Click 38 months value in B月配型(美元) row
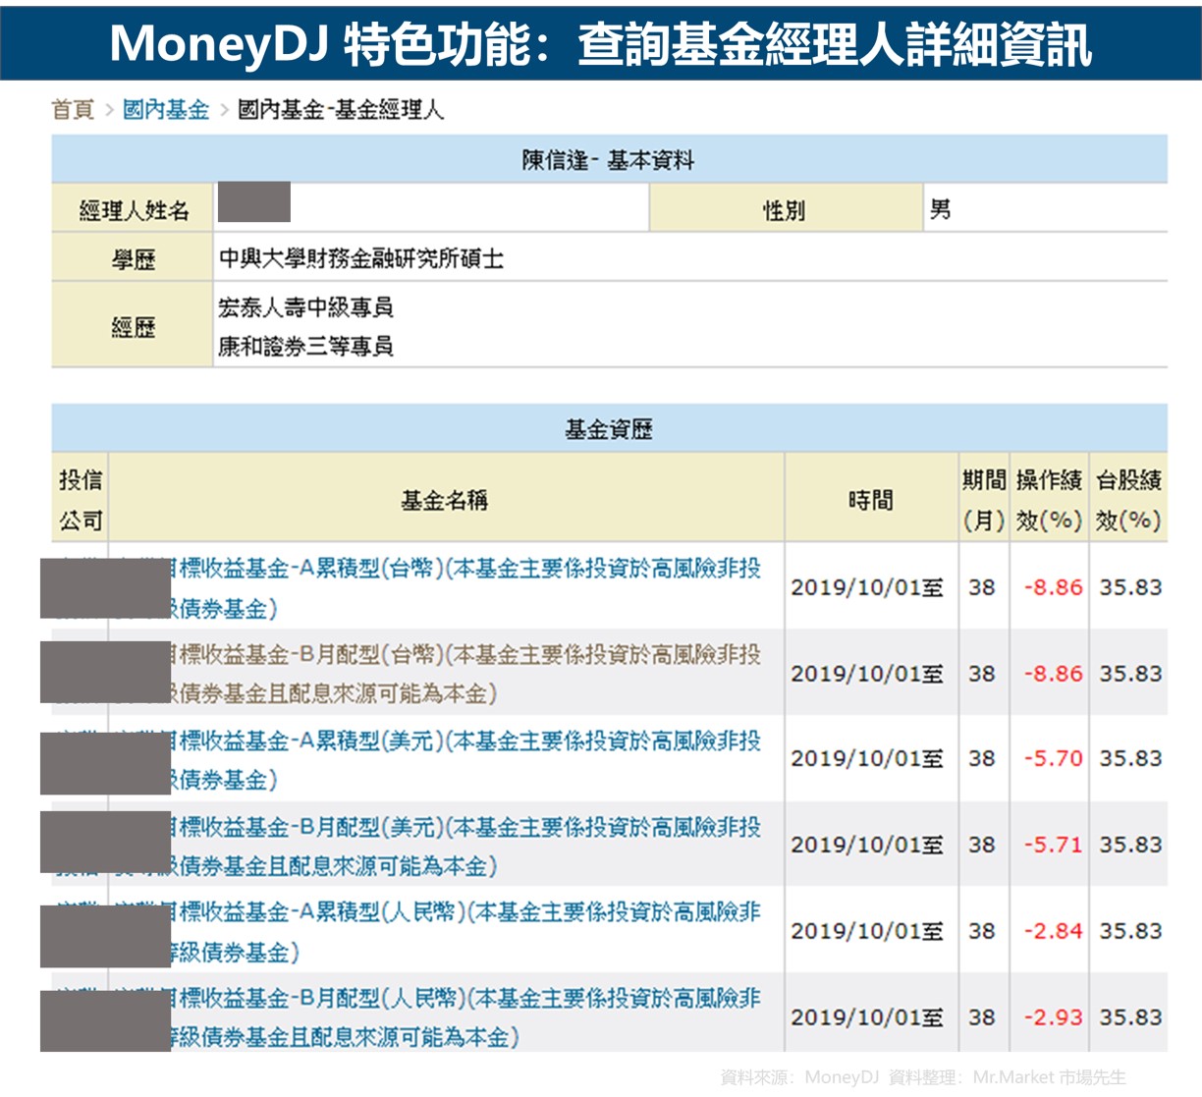Viewport: 1202px width, 1097px height. pos(982,845)
